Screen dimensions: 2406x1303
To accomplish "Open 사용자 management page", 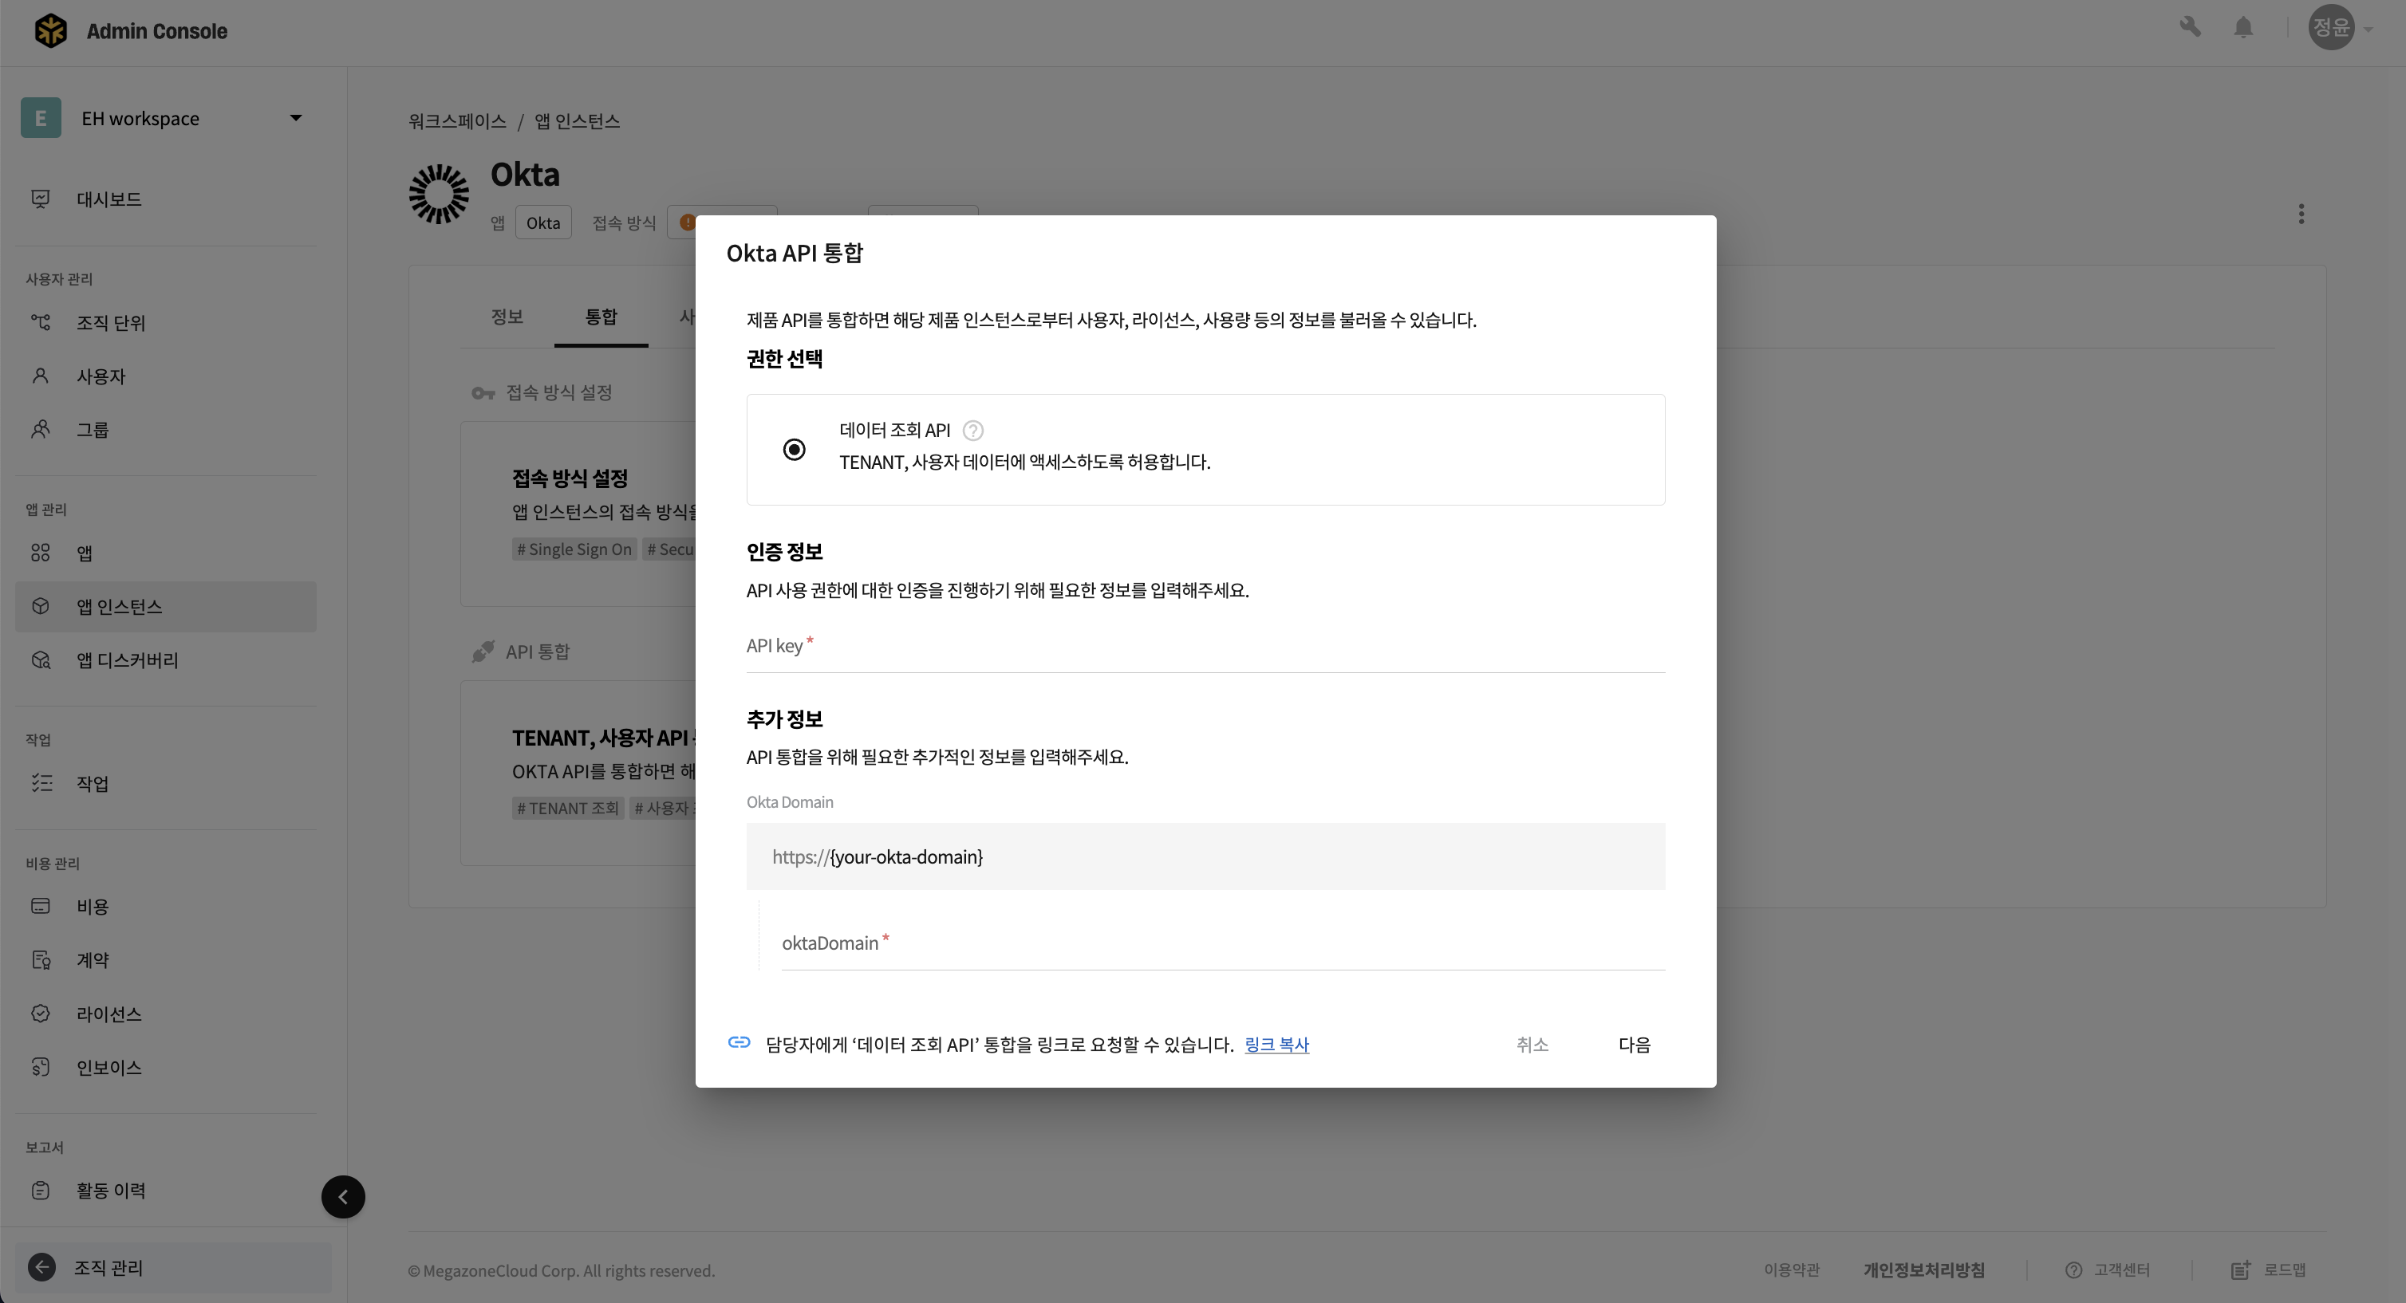I will point(165,376).
